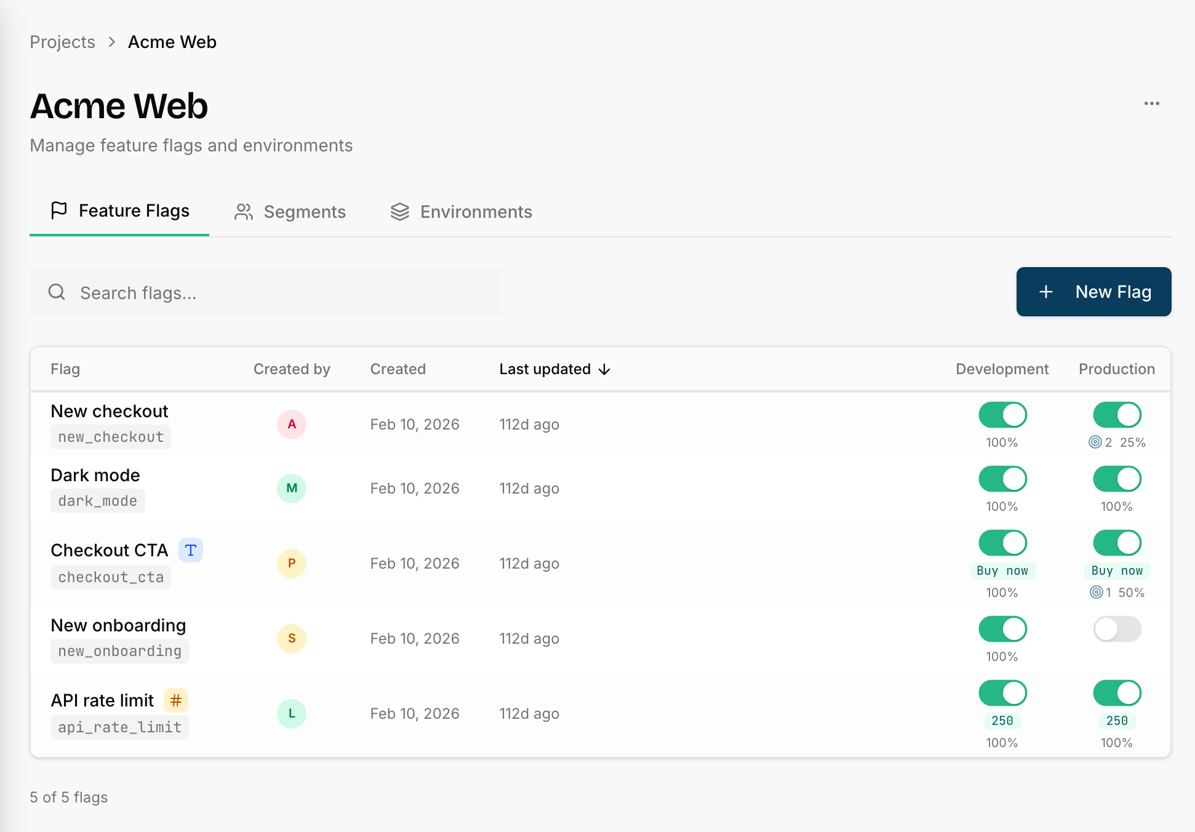The width and height of the screenshot is (1195, 832).
Task: Click the Development column header
Action: [1002, 369]
